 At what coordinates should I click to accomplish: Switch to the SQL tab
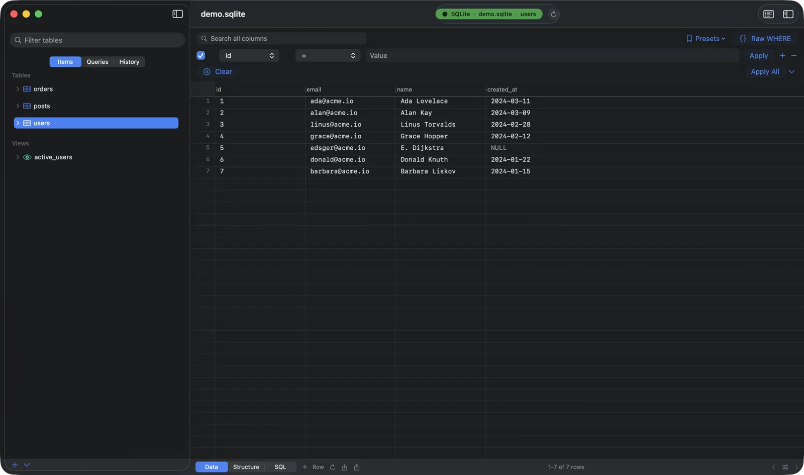280,467
